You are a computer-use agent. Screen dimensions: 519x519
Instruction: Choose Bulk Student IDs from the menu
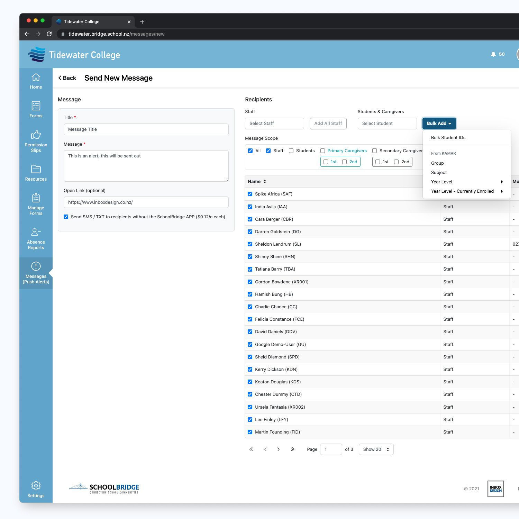(448, 137)
